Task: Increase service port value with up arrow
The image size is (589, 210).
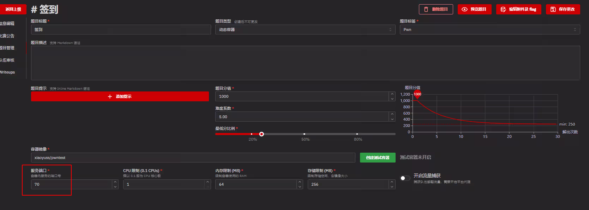Action: point(115,182)
